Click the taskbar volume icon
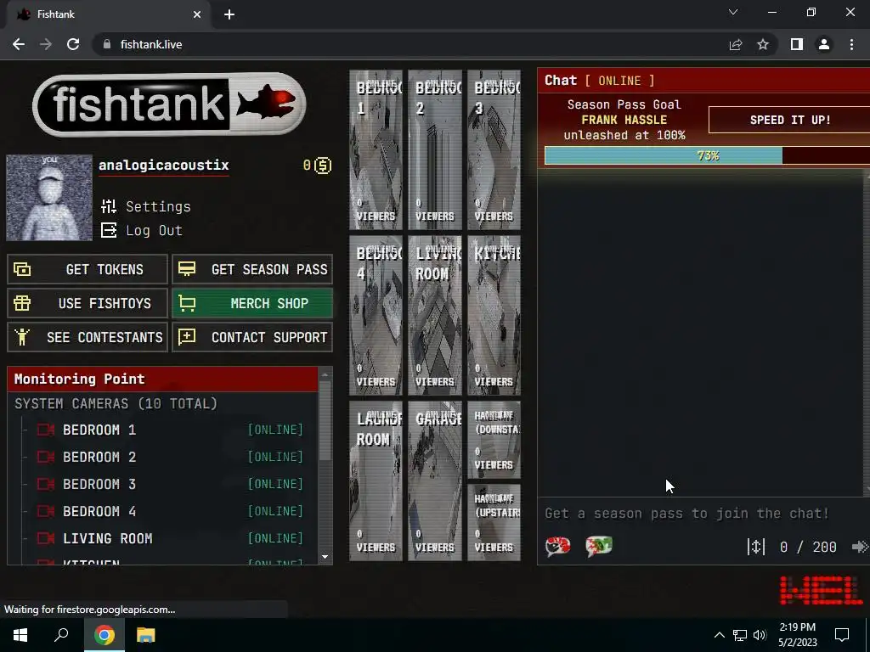Viewport: 870px width, 652px height. click(x=760, y=635)
